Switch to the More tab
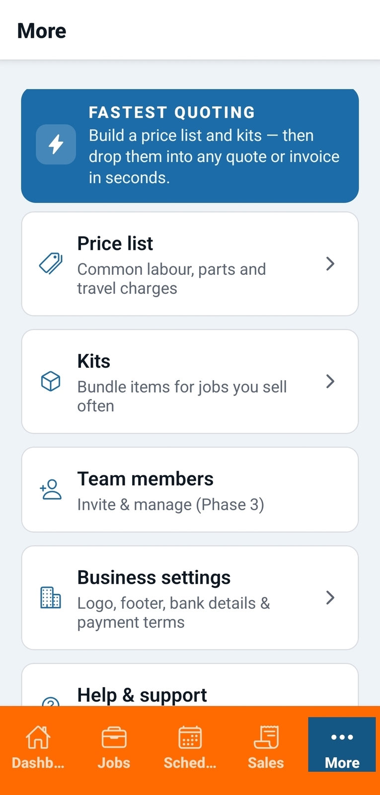Viewport: 380px width, 795px height. 342,744
